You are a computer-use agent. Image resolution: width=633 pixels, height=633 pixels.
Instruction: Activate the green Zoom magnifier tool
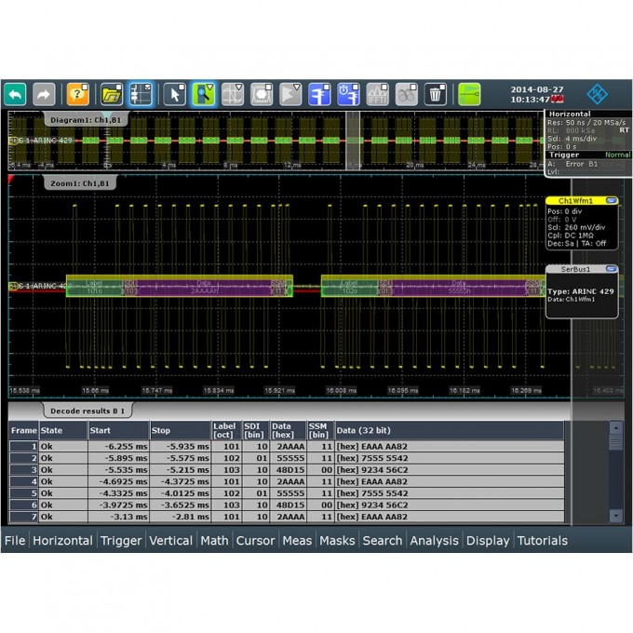coord(204,94)
